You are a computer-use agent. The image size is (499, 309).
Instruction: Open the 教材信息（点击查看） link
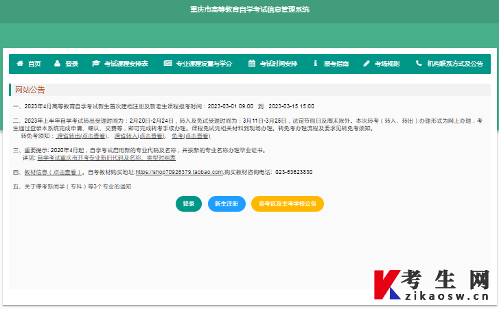(x=53, y=172)
